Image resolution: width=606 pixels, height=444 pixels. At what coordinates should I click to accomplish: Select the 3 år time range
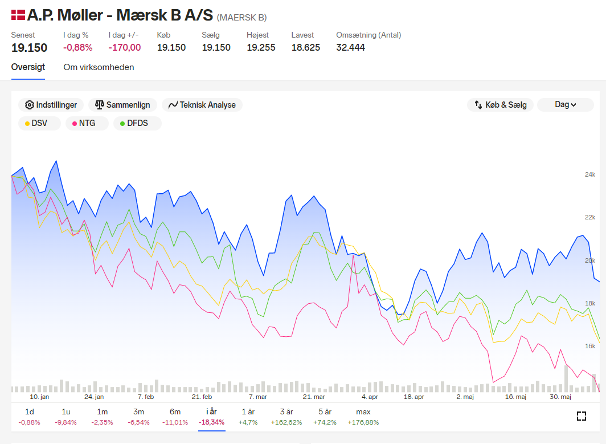click(286, 417)
